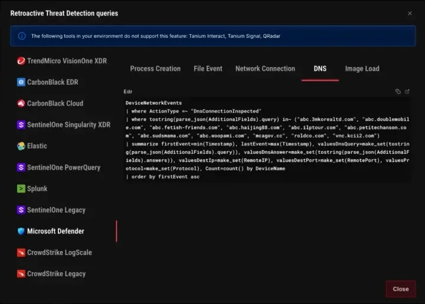425x304 pixels.
Task: Select CrowdStrike Legacy entry
Action: 51,274
